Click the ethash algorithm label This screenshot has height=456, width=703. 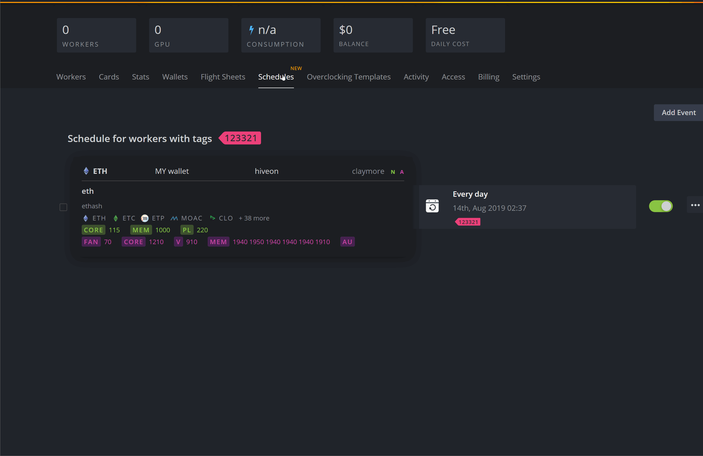point(92,206)
